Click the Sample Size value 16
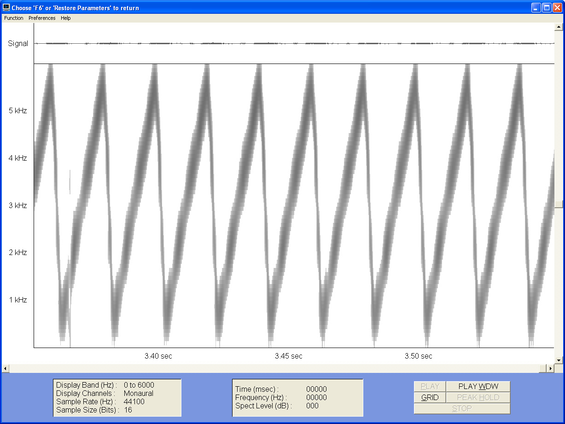The height and width of the screenshot is (424, 565). click(x=128, y=410)
